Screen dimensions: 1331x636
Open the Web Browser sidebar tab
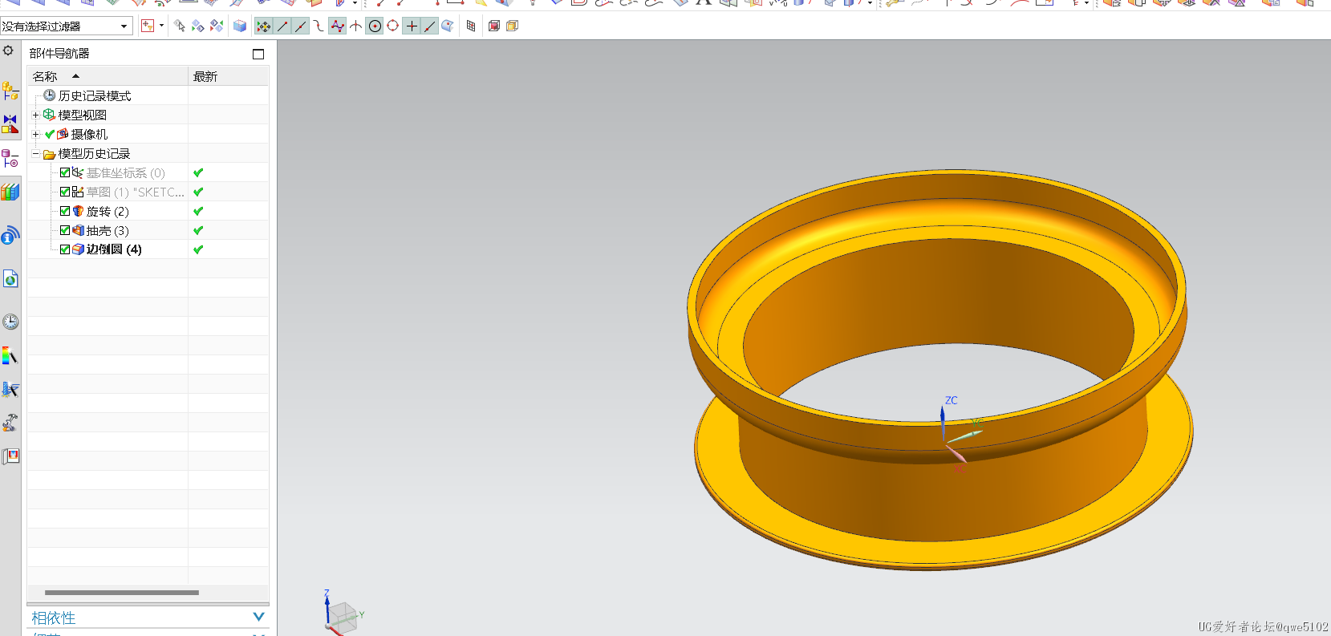pos(10,278)
